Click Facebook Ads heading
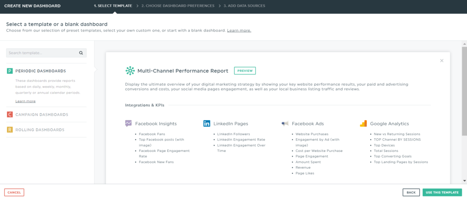 pyautogui.click(x=308, y=124)
